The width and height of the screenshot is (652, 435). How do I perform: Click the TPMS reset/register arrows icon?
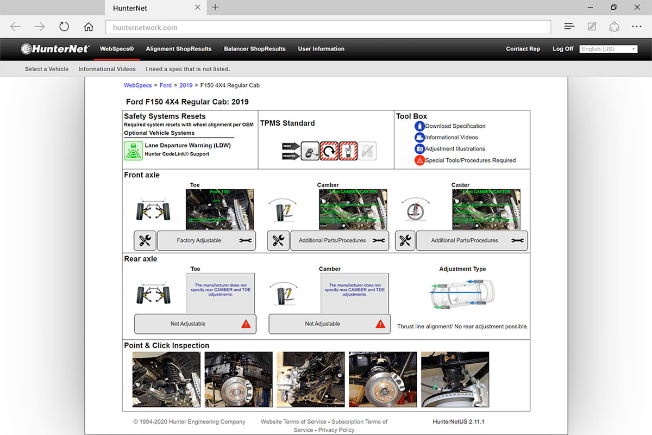[291, 151]
